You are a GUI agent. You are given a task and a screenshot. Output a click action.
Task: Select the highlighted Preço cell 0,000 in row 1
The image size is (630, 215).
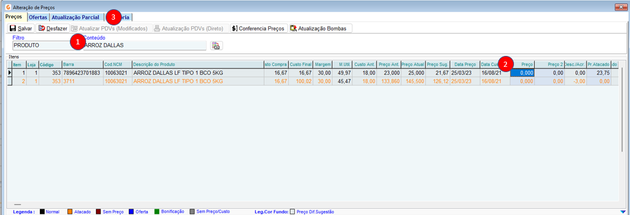(x=523, y=73)
